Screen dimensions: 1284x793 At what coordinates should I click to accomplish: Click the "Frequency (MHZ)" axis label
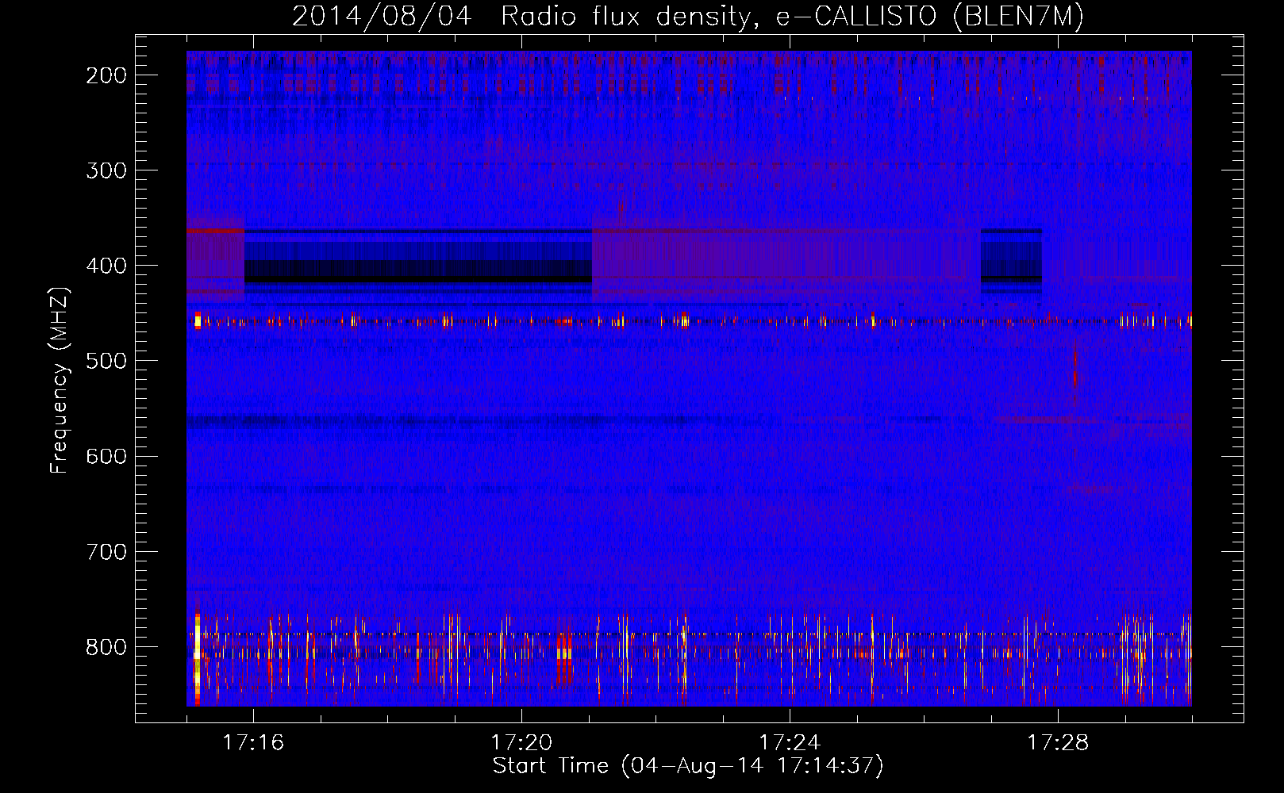[60, 380]
